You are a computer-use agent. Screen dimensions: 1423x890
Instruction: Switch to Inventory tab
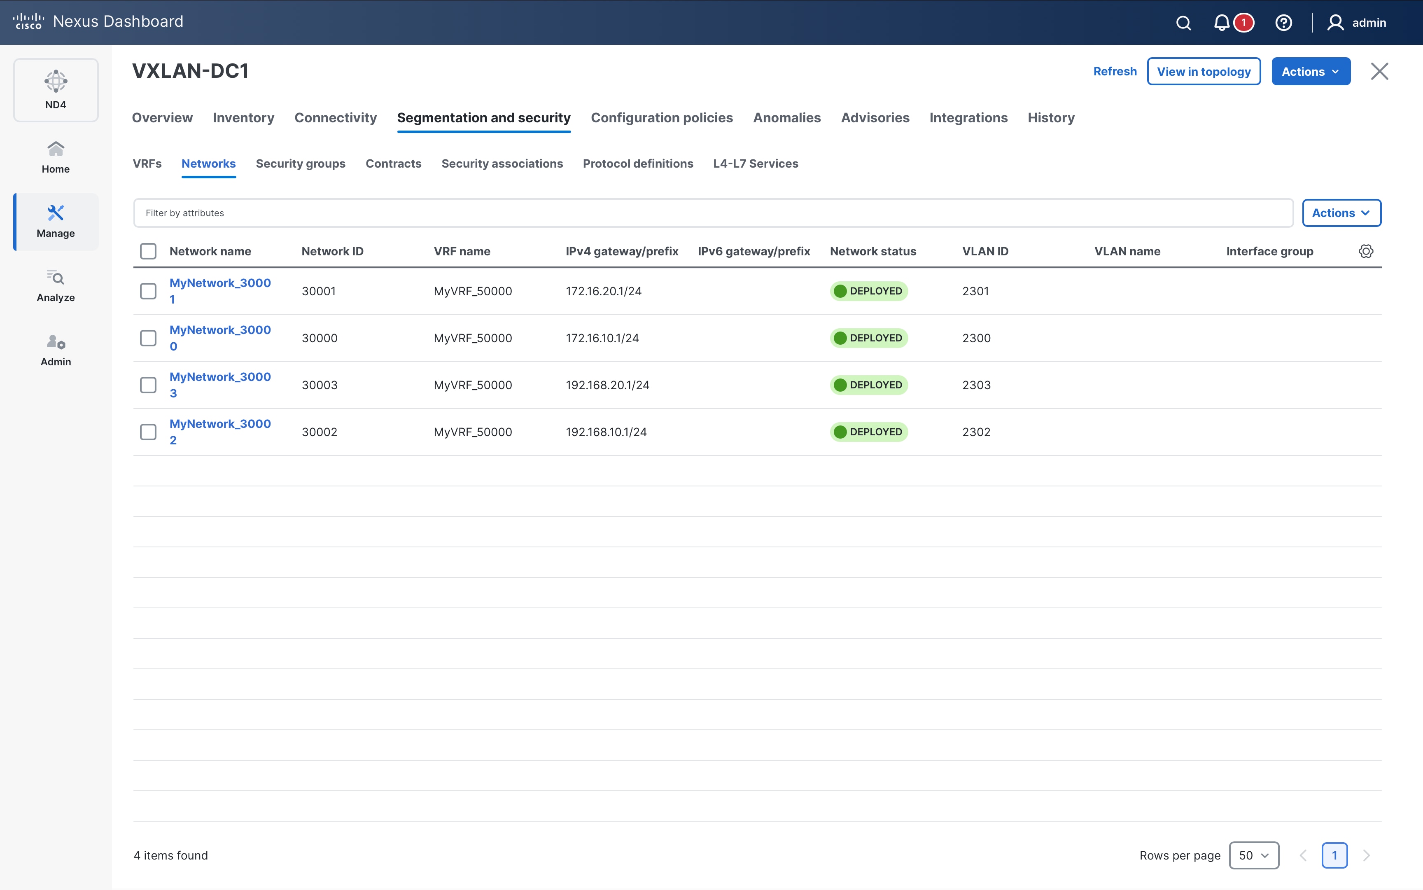244,118
